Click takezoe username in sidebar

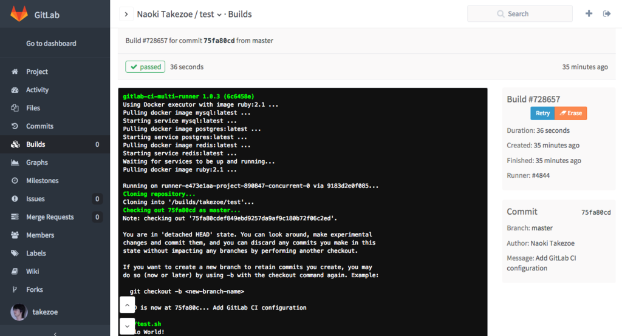(x=45, y=312)
